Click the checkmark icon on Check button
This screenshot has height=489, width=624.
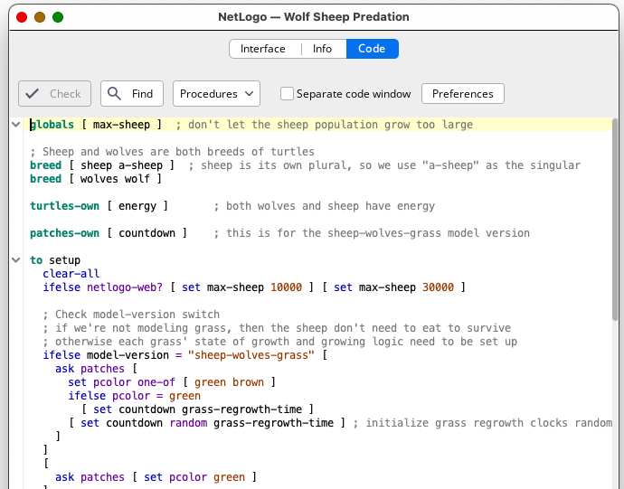click(33, 94)
